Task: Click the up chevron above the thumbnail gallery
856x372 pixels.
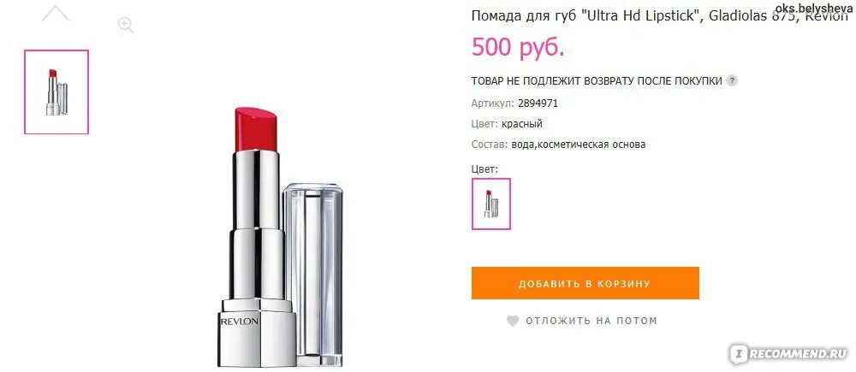Action: [x=56, y=13]
